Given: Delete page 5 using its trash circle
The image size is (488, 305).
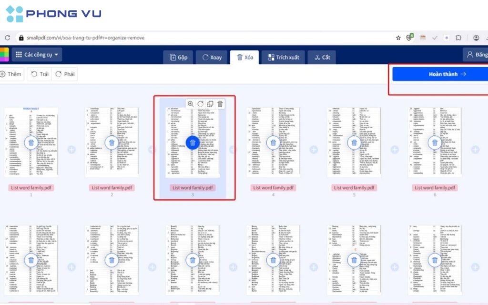Looking at the screenshot, I should point(354,142).
